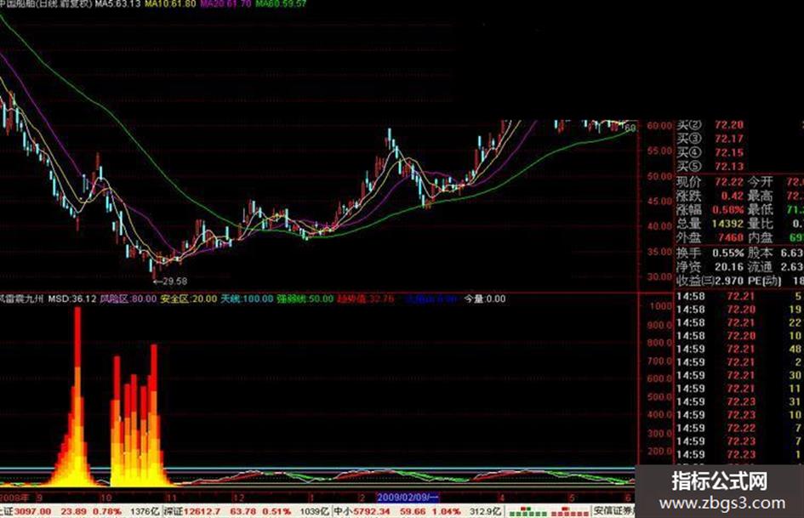Click the 天线:100.00 indicator label
Image resolution: width=804 pixels, height=518 pixels.
(247, 299)
